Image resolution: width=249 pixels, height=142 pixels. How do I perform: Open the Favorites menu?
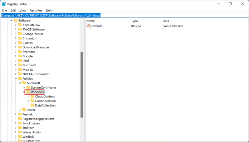pos(36,10)
